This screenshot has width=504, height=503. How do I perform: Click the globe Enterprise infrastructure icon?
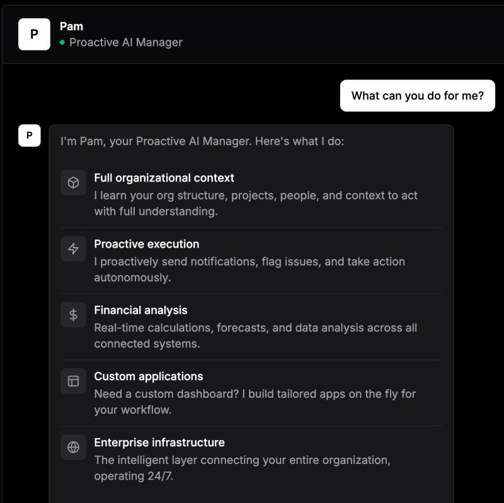pos(73,448)
